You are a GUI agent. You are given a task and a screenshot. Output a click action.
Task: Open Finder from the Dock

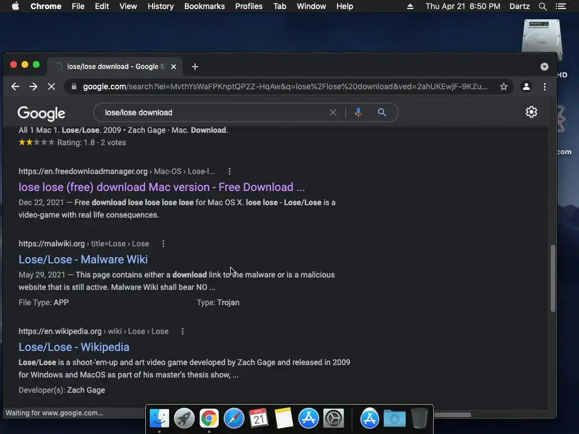[x=159, y=418]
